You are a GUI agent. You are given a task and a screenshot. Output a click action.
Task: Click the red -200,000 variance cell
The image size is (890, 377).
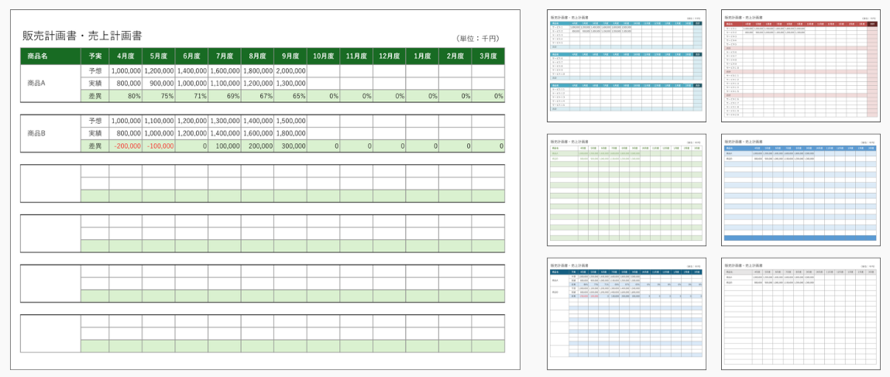point(125,146)
